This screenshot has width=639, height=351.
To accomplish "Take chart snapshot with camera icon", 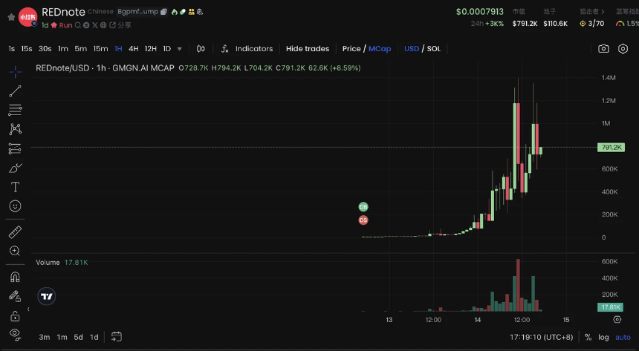I will tap(603, 48).
